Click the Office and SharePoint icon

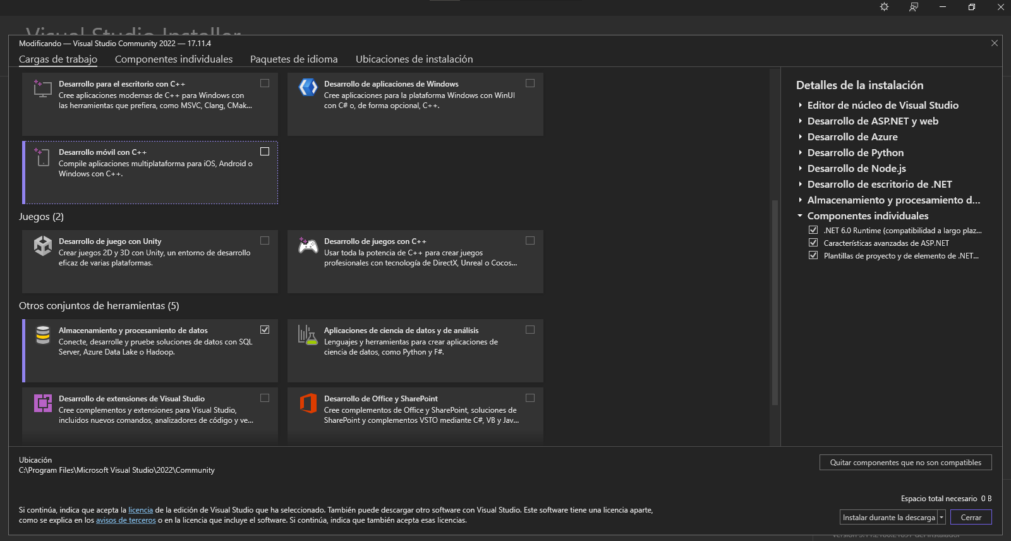308,403
